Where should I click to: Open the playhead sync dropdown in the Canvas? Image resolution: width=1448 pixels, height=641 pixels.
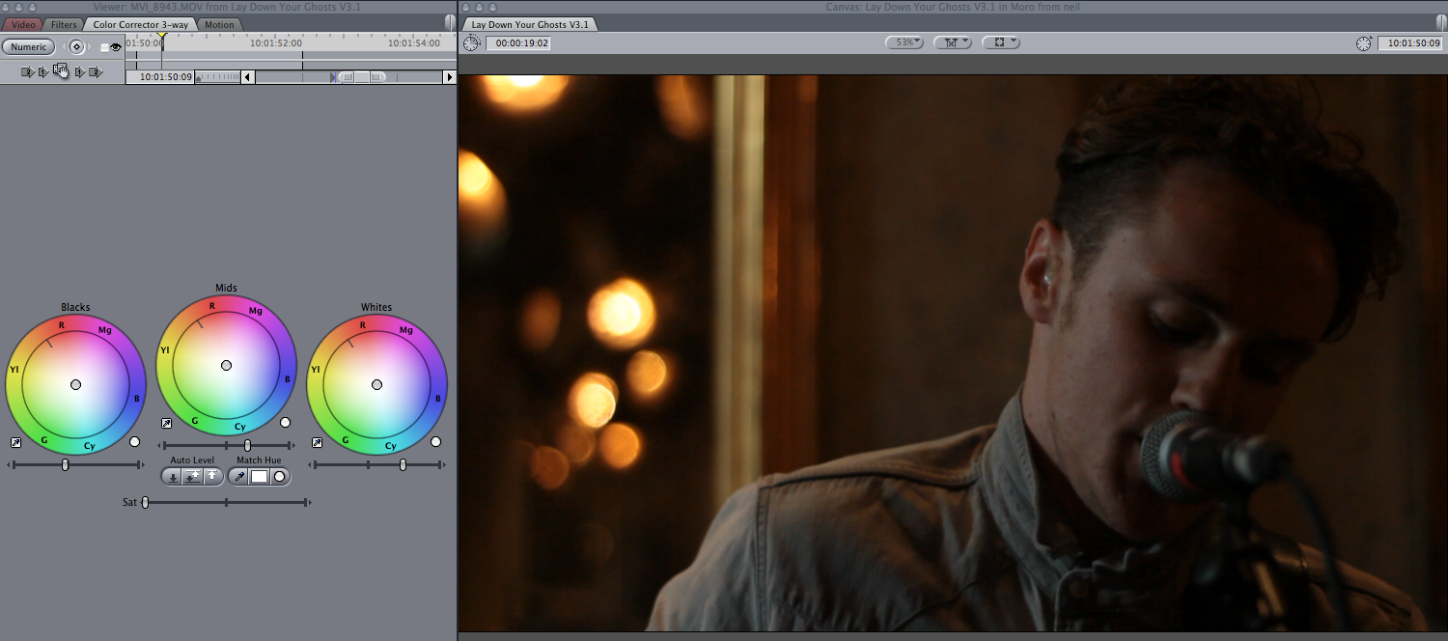[x=953, y=42]
